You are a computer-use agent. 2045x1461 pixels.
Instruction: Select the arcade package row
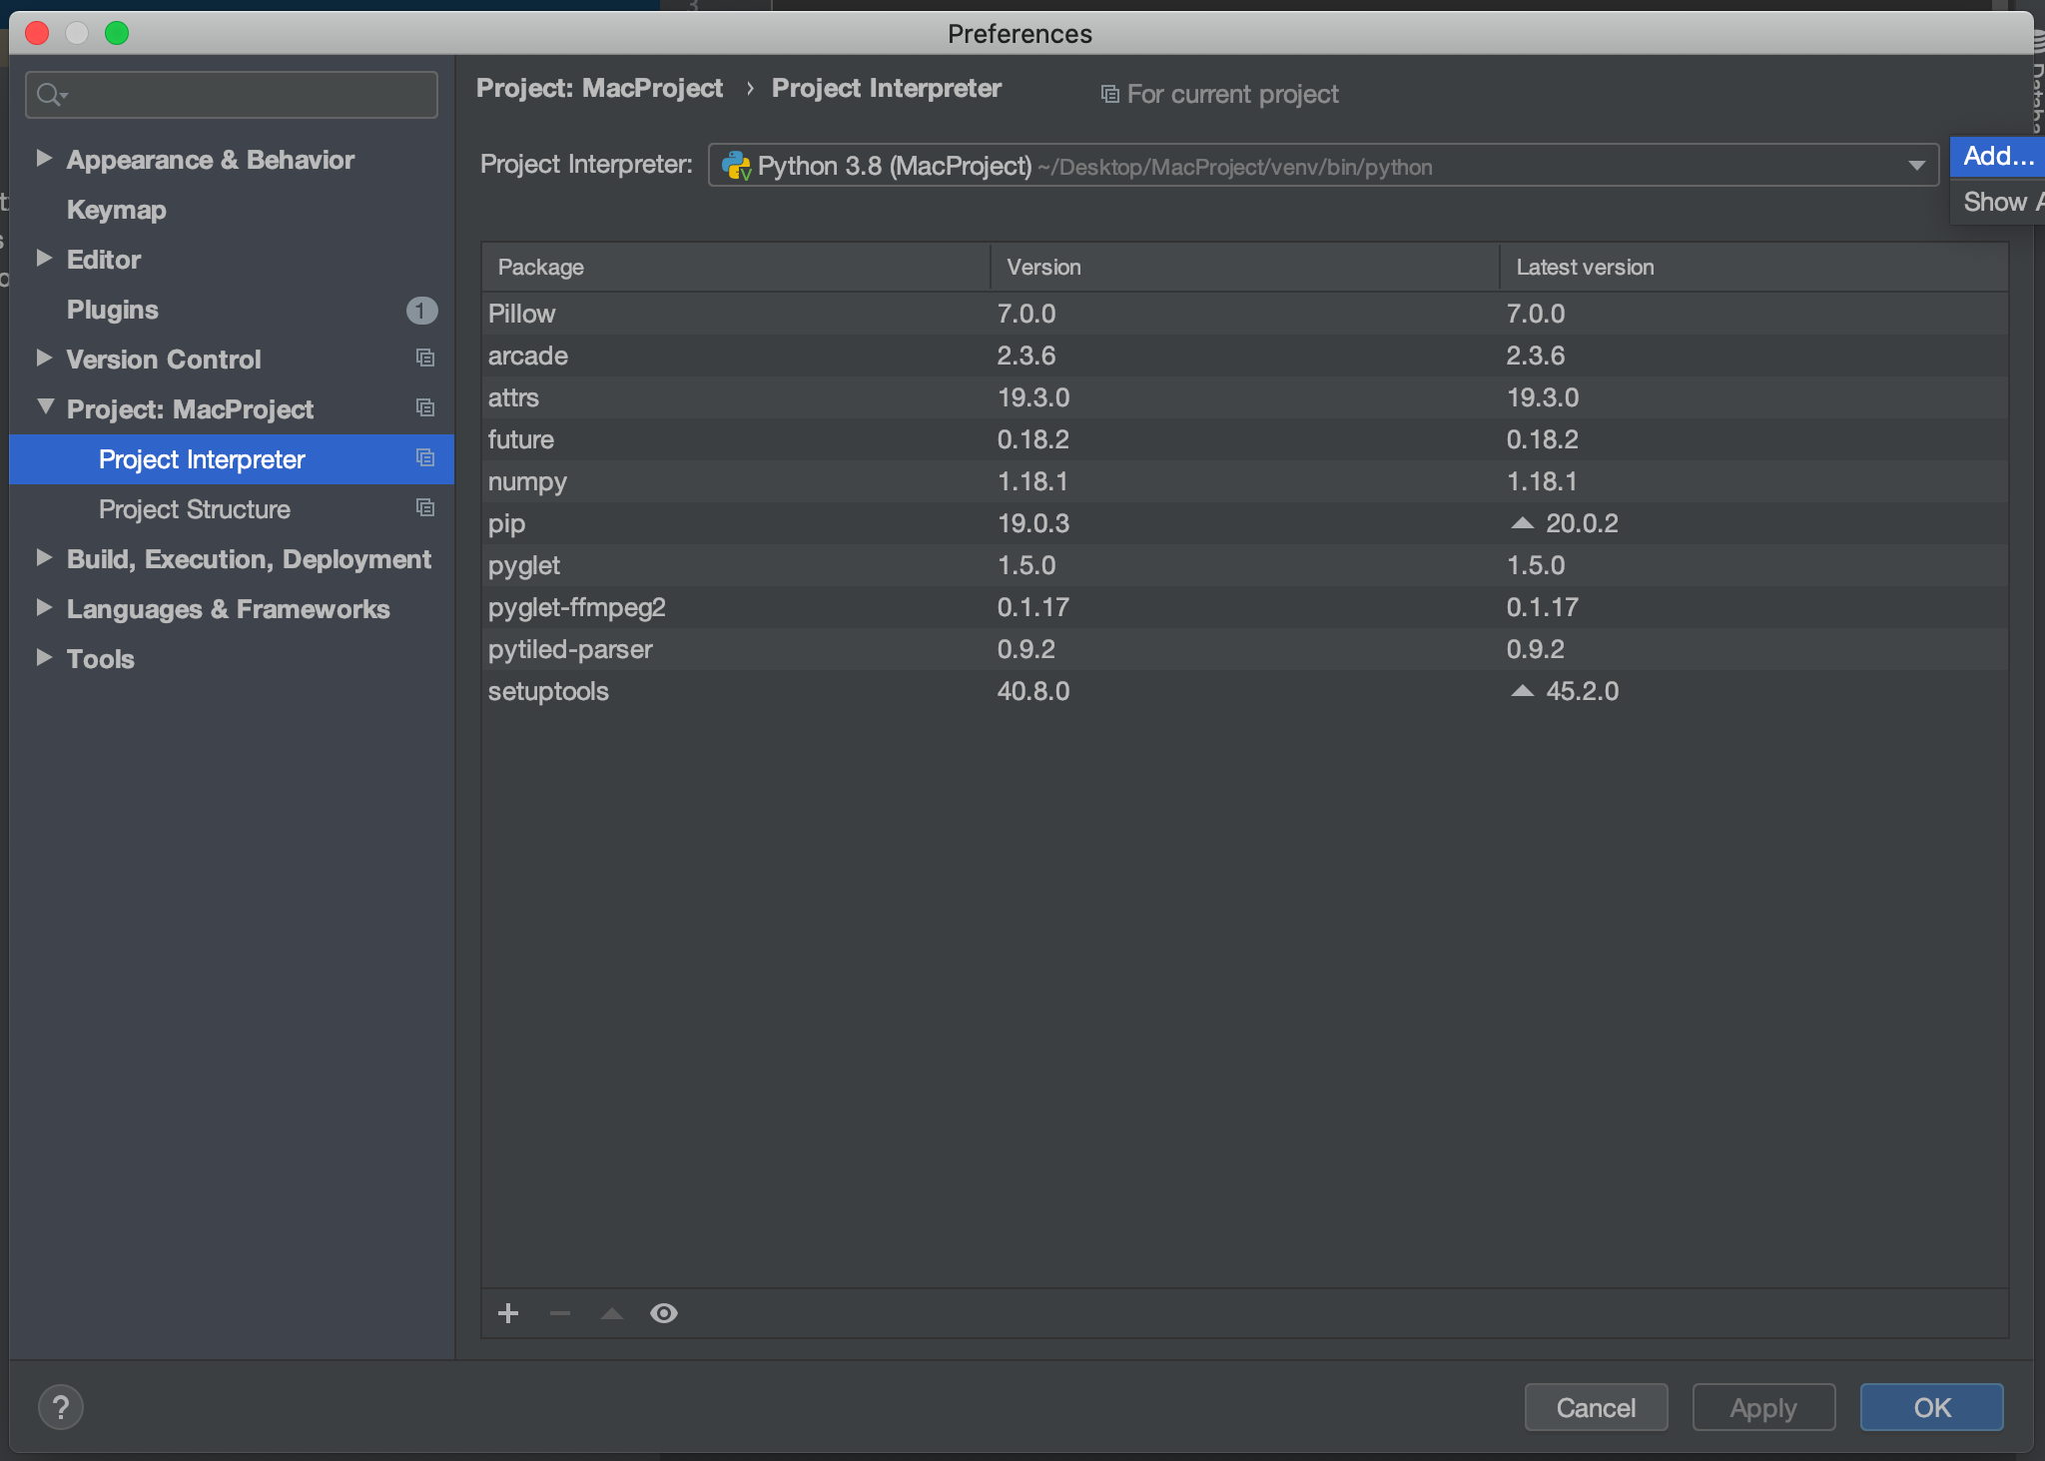click(x=1244, y=356)
